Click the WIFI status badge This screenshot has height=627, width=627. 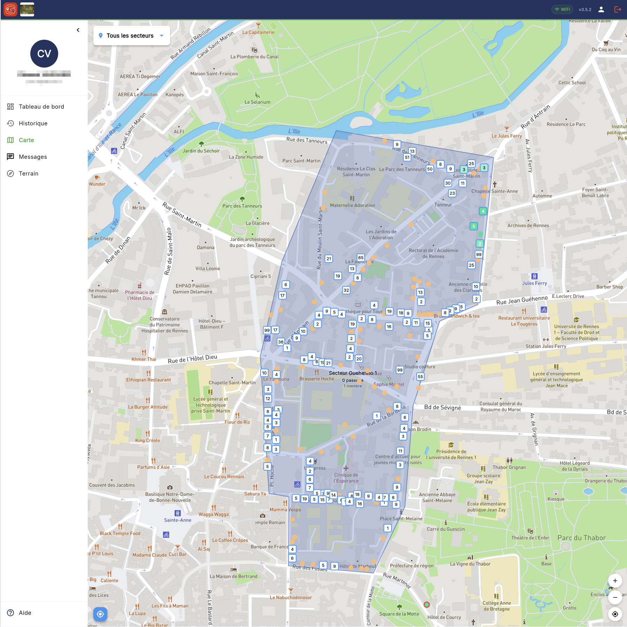562,9
